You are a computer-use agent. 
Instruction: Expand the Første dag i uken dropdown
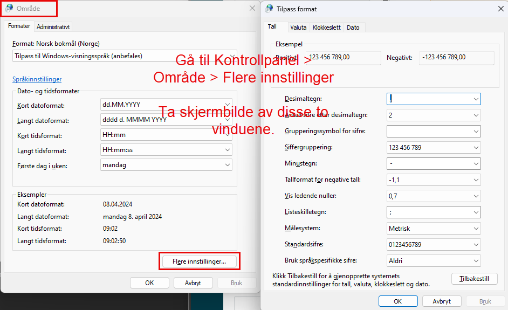click(228, 166)
